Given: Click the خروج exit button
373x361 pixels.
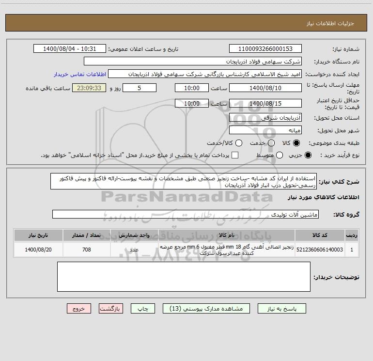Looking at the screenshot, I should (x=79, y=309).
